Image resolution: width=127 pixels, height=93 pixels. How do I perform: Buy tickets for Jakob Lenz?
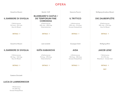(x=105, y=69)
